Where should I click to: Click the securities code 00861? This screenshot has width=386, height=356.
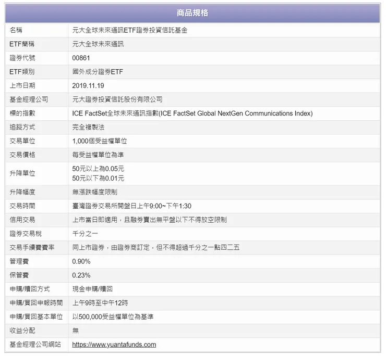pos(81,58)
